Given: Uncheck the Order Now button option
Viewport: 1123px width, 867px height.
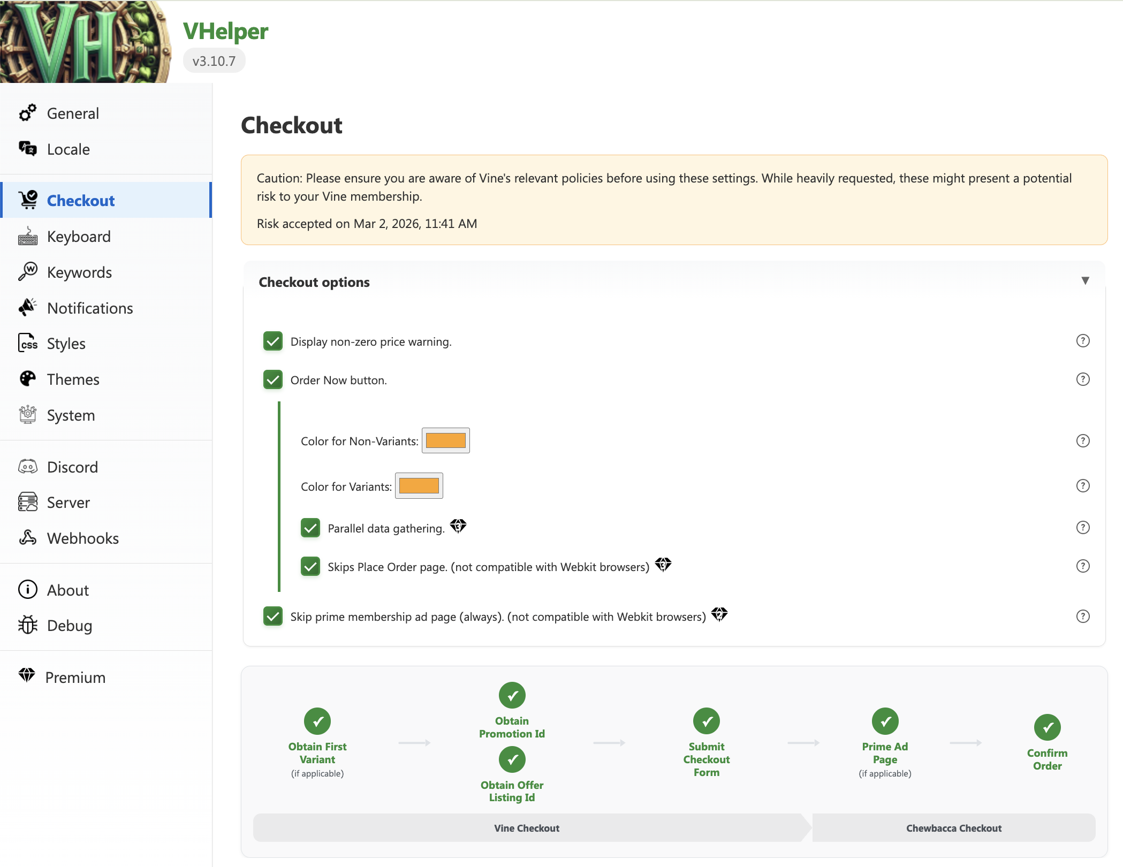Looking at the screenshot, I should (273, 379).
